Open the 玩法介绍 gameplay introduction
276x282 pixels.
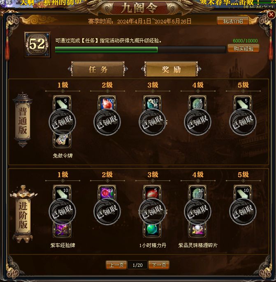(x=233, y=21)
